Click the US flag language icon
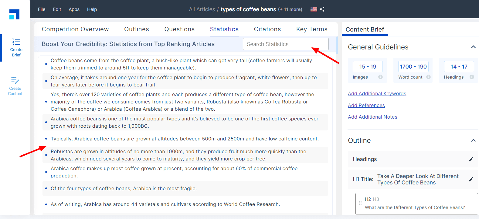 [314, 9]
